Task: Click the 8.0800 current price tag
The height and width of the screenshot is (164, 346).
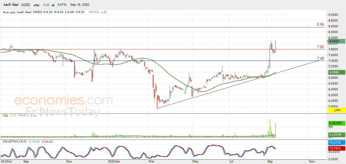Action: click(x=336, y=41)
